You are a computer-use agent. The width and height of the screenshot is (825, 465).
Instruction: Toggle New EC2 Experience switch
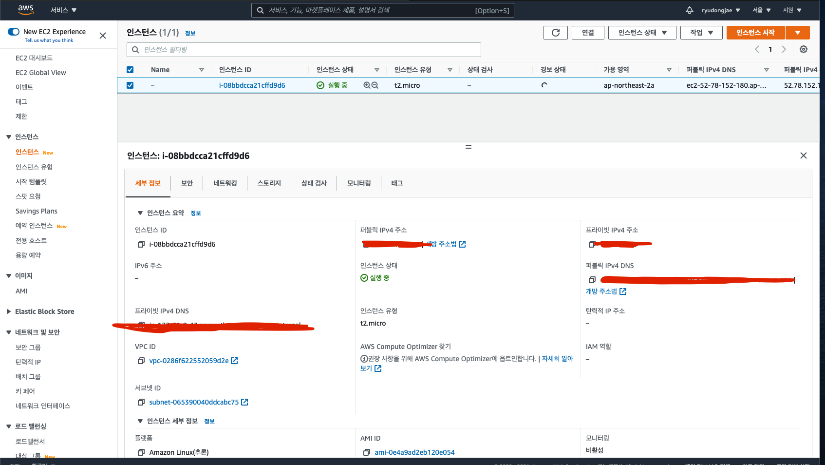pyautogui.click(x=14, y=32)
